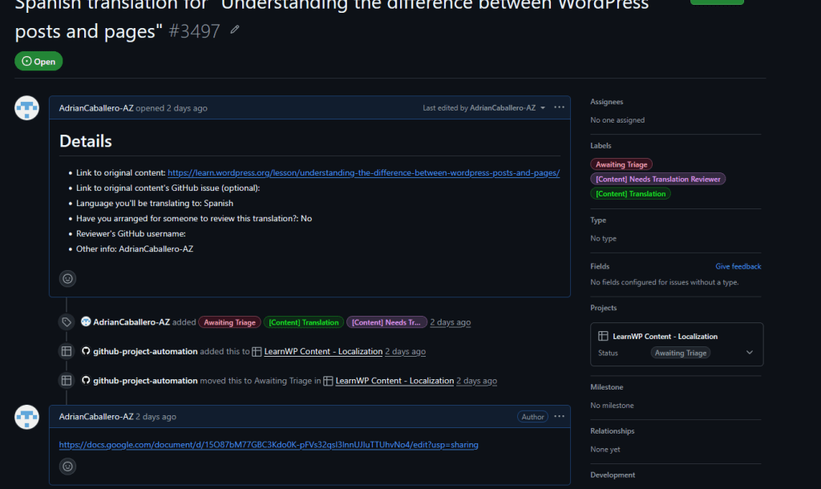
Task: Open LearnWP Content - Localization project in sidebar
Action: tap(665, 336)
